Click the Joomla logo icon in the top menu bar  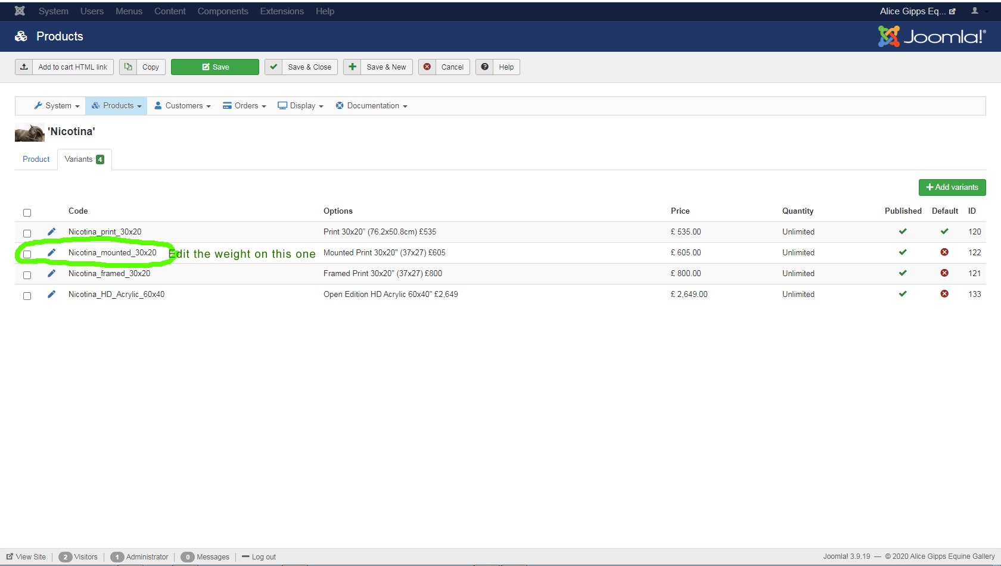tap(20, 11)
